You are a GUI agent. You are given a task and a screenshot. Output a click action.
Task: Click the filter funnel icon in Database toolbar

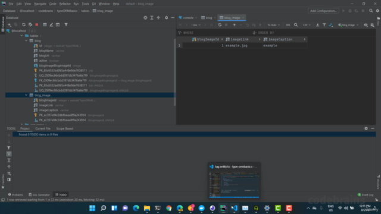click(x=66, y=25)
